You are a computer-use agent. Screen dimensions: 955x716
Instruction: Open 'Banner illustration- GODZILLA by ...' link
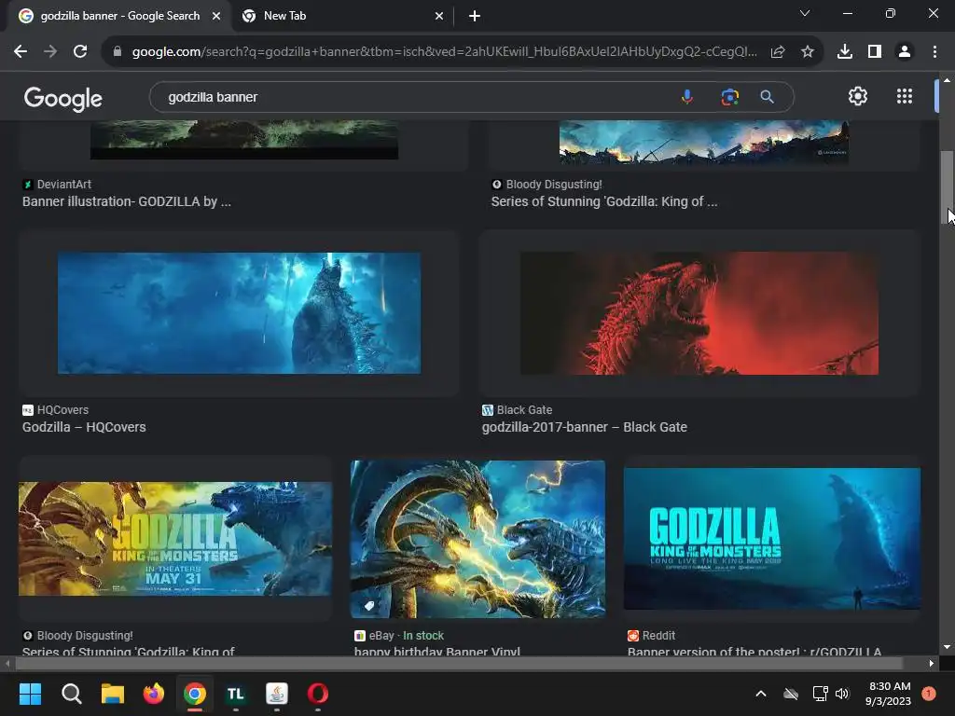127,201
